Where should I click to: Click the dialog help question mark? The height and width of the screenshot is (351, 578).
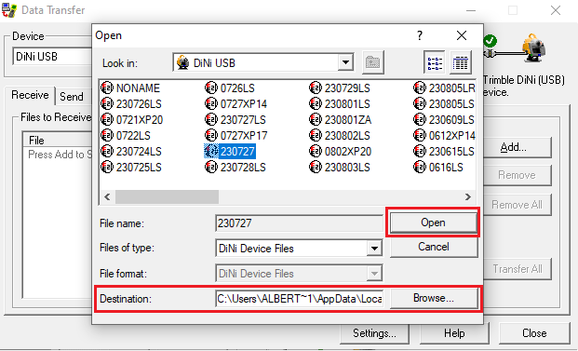(x=420, y=35)
